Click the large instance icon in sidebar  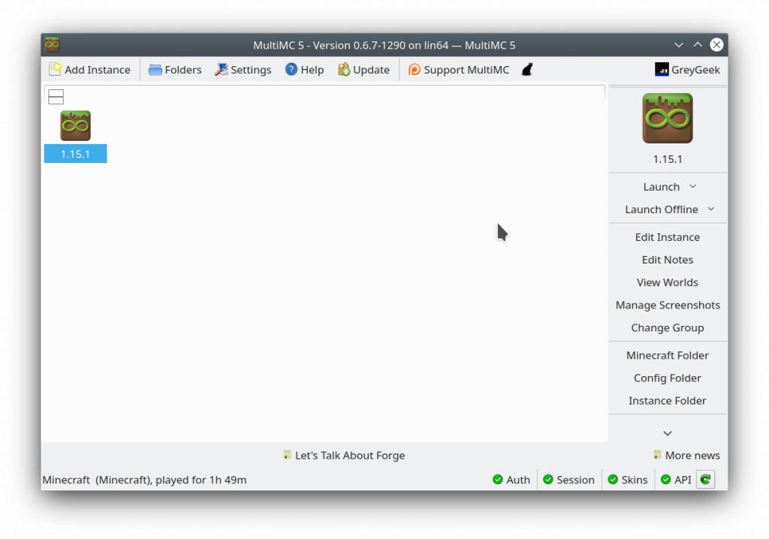668,119
